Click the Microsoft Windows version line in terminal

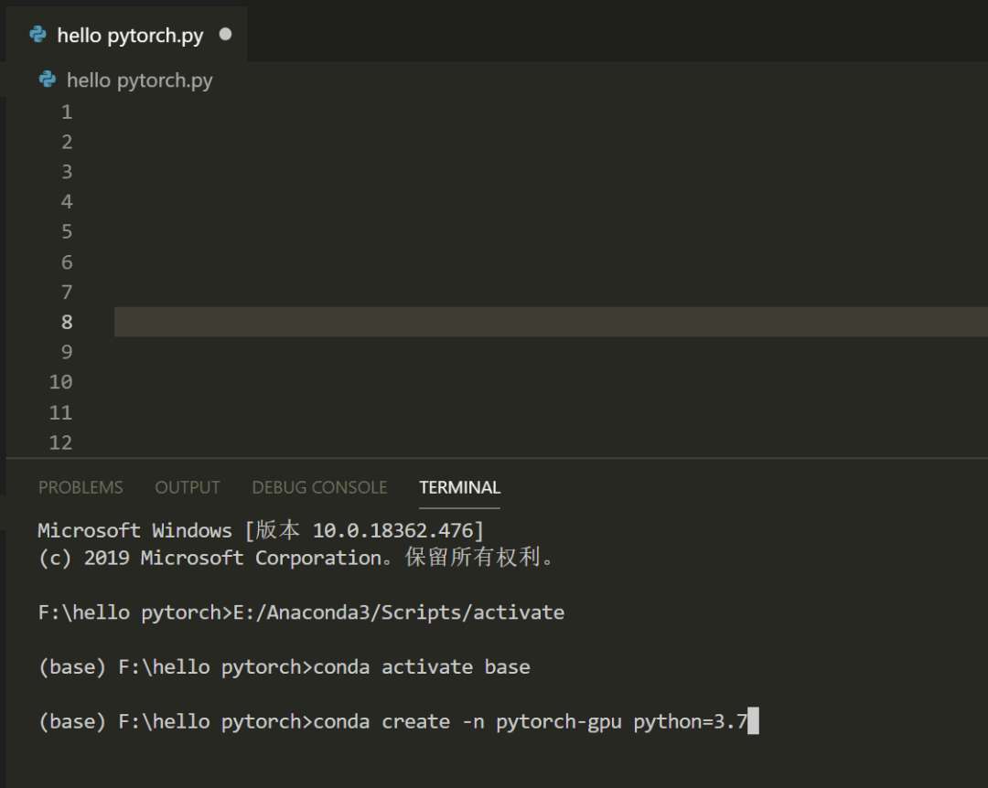pyautogui.click(x=261, y=530)
